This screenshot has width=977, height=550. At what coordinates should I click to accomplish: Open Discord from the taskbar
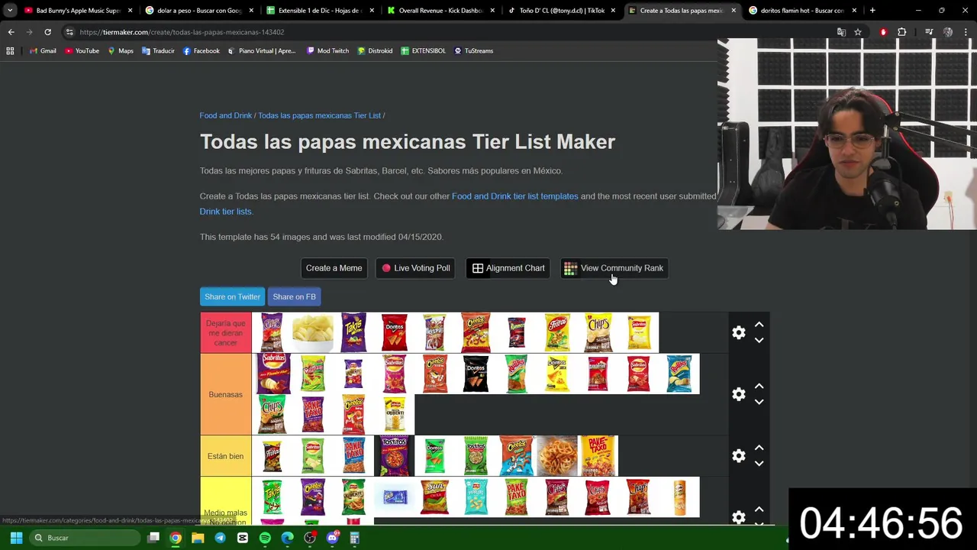[x=332, y=538]
